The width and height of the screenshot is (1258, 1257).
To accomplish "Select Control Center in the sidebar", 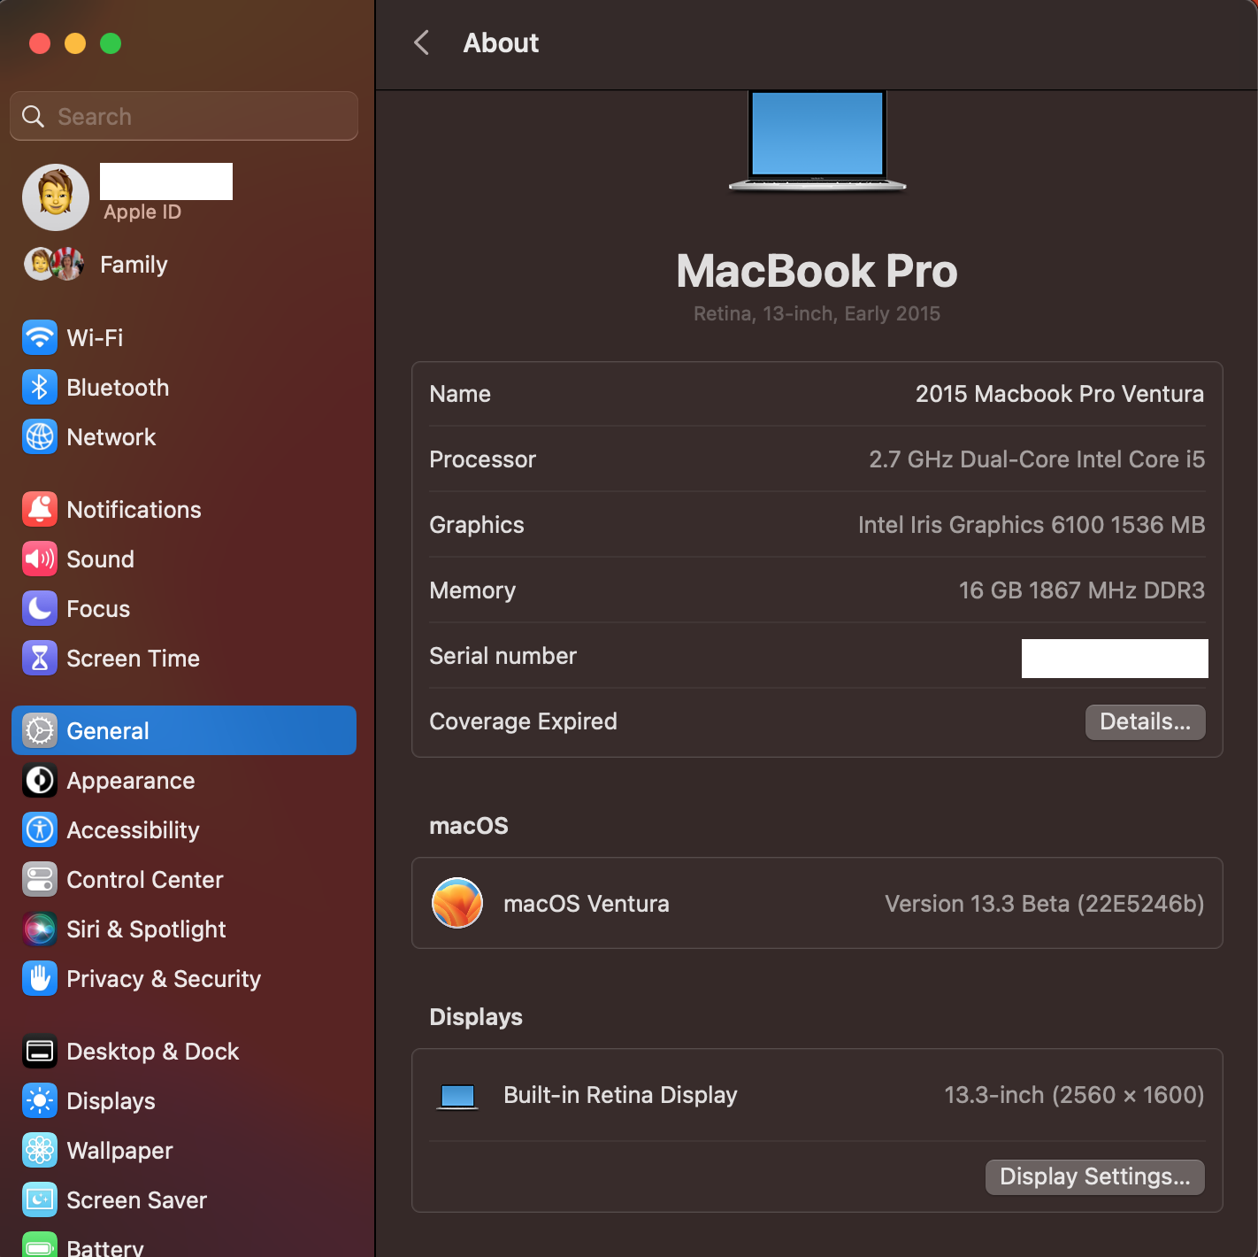I will [x=184, y=879].
